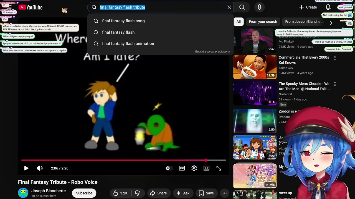Open the "meet up" video title
This screenshot has height=199, width=355.
[285, 193]
